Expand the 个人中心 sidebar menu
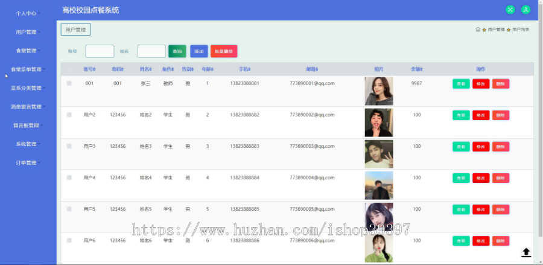The height and width of the screenshot is (265, 543). pos(28,13)
